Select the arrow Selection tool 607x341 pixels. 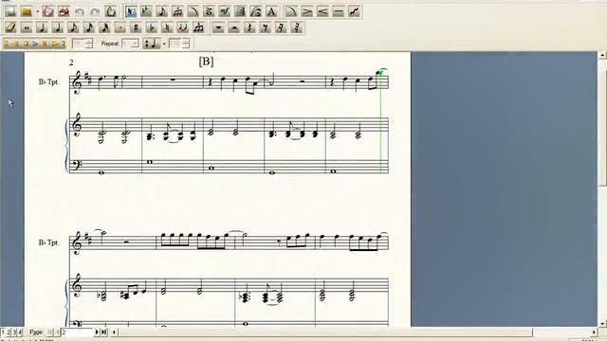click(x=131, y=11)
